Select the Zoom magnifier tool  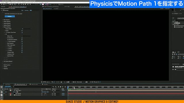click(6, 5)
